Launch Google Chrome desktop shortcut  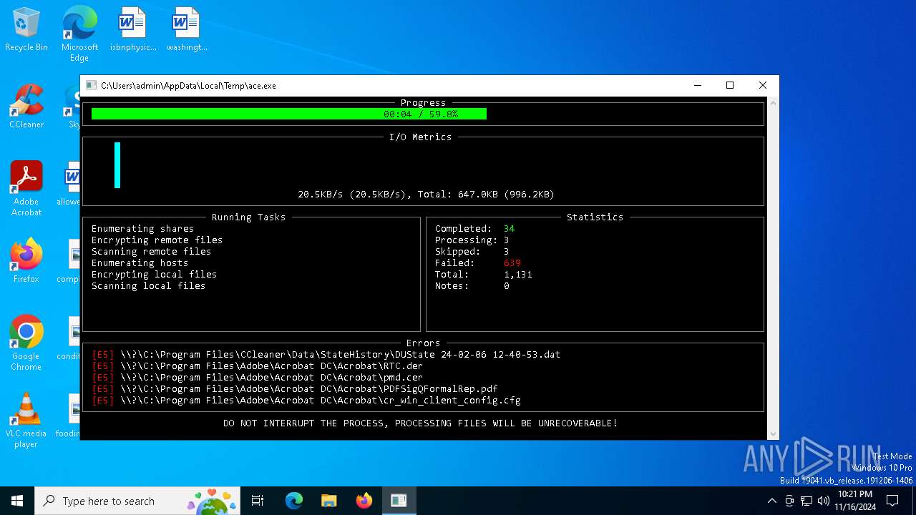click(x=26, y=343)
